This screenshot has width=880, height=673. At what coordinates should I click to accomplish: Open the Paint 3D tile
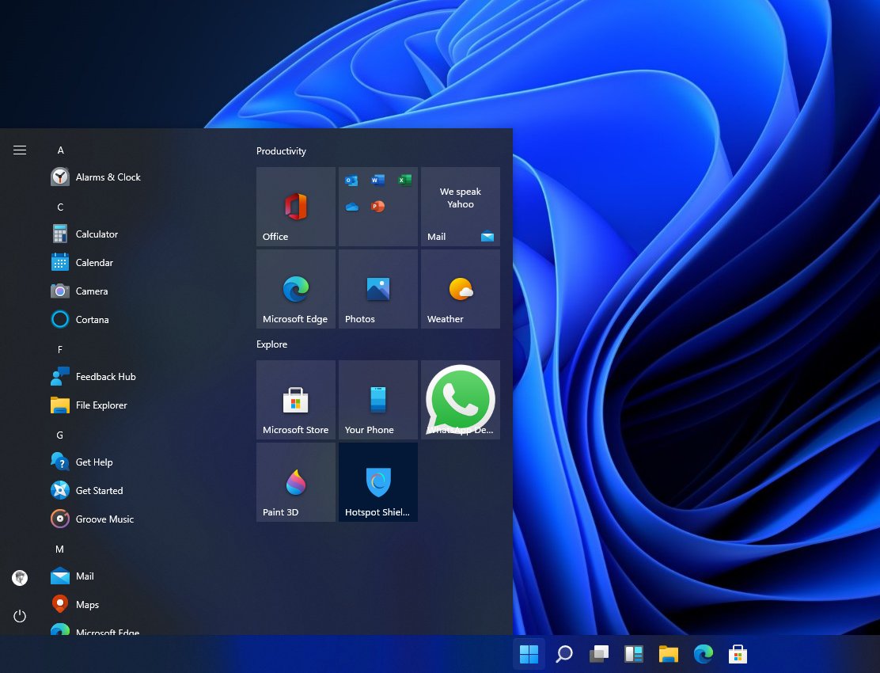tap(296, 482)
